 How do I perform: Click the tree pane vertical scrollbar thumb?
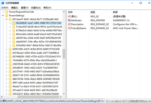point(64,54)
